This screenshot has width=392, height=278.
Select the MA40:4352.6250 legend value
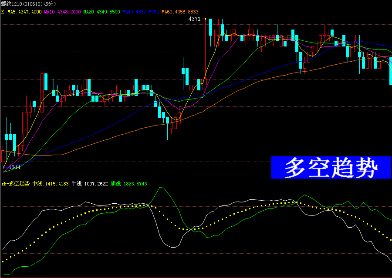[x=141, y=12]
